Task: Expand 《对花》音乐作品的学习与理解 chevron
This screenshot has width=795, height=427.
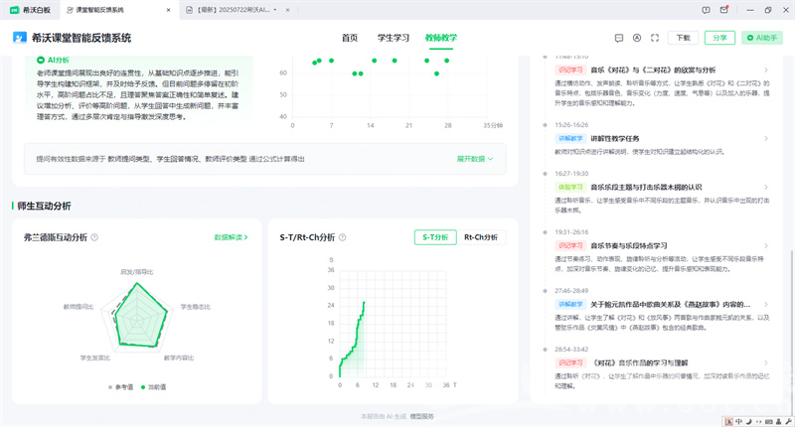Action: tap(765, 362)
